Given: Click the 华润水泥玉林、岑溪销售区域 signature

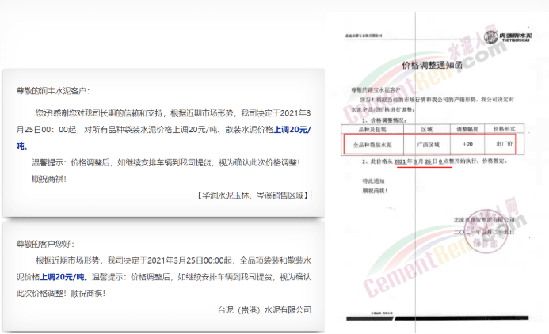Looking at the screenshot, I should [x=252, y=195].
